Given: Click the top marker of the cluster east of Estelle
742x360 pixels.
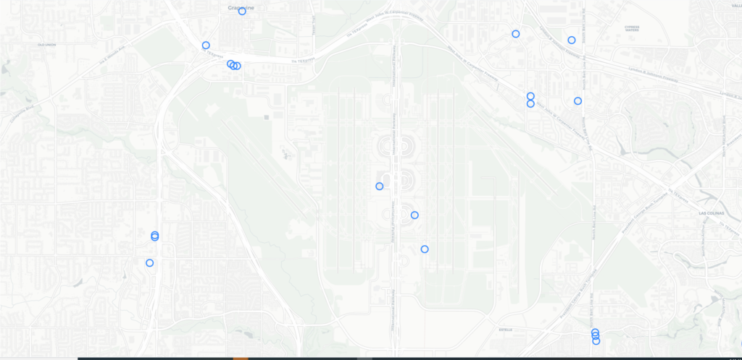Looking at the screenshot, I should coord(595,332).
